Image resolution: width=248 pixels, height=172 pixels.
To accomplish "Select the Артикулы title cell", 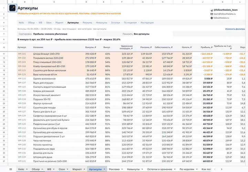I will (x=28, y=8).
